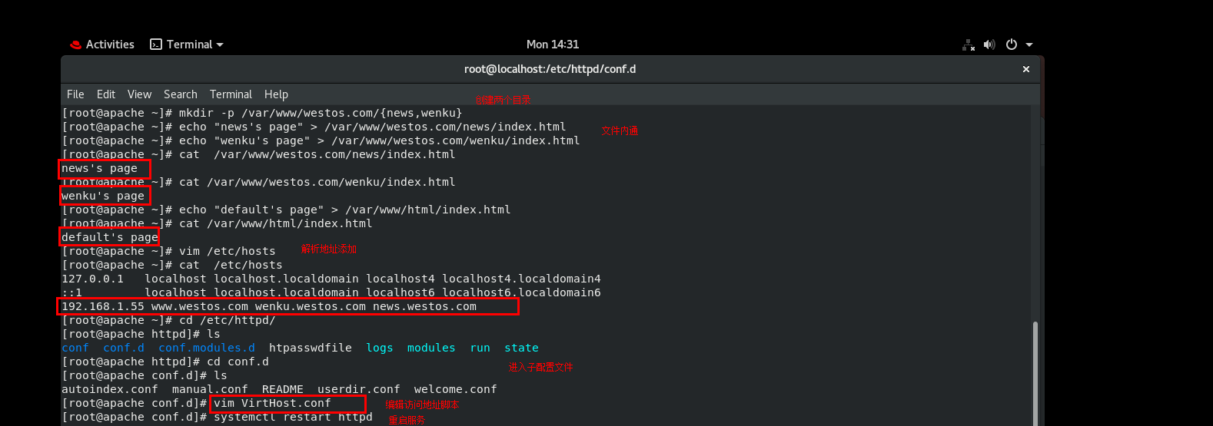Click the title root@localhost:/etc/httpd/conf.d
This screenshot has height=426, width=1213.
pos(550,69)
